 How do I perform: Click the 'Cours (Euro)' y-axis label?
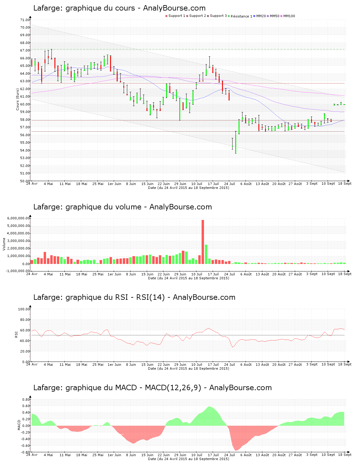coord(17,99)
